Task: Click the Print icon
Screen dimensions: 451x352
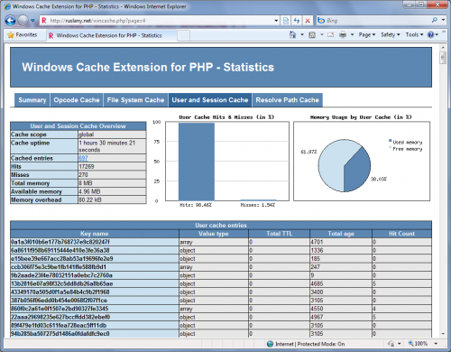Action: pos(343,35)
